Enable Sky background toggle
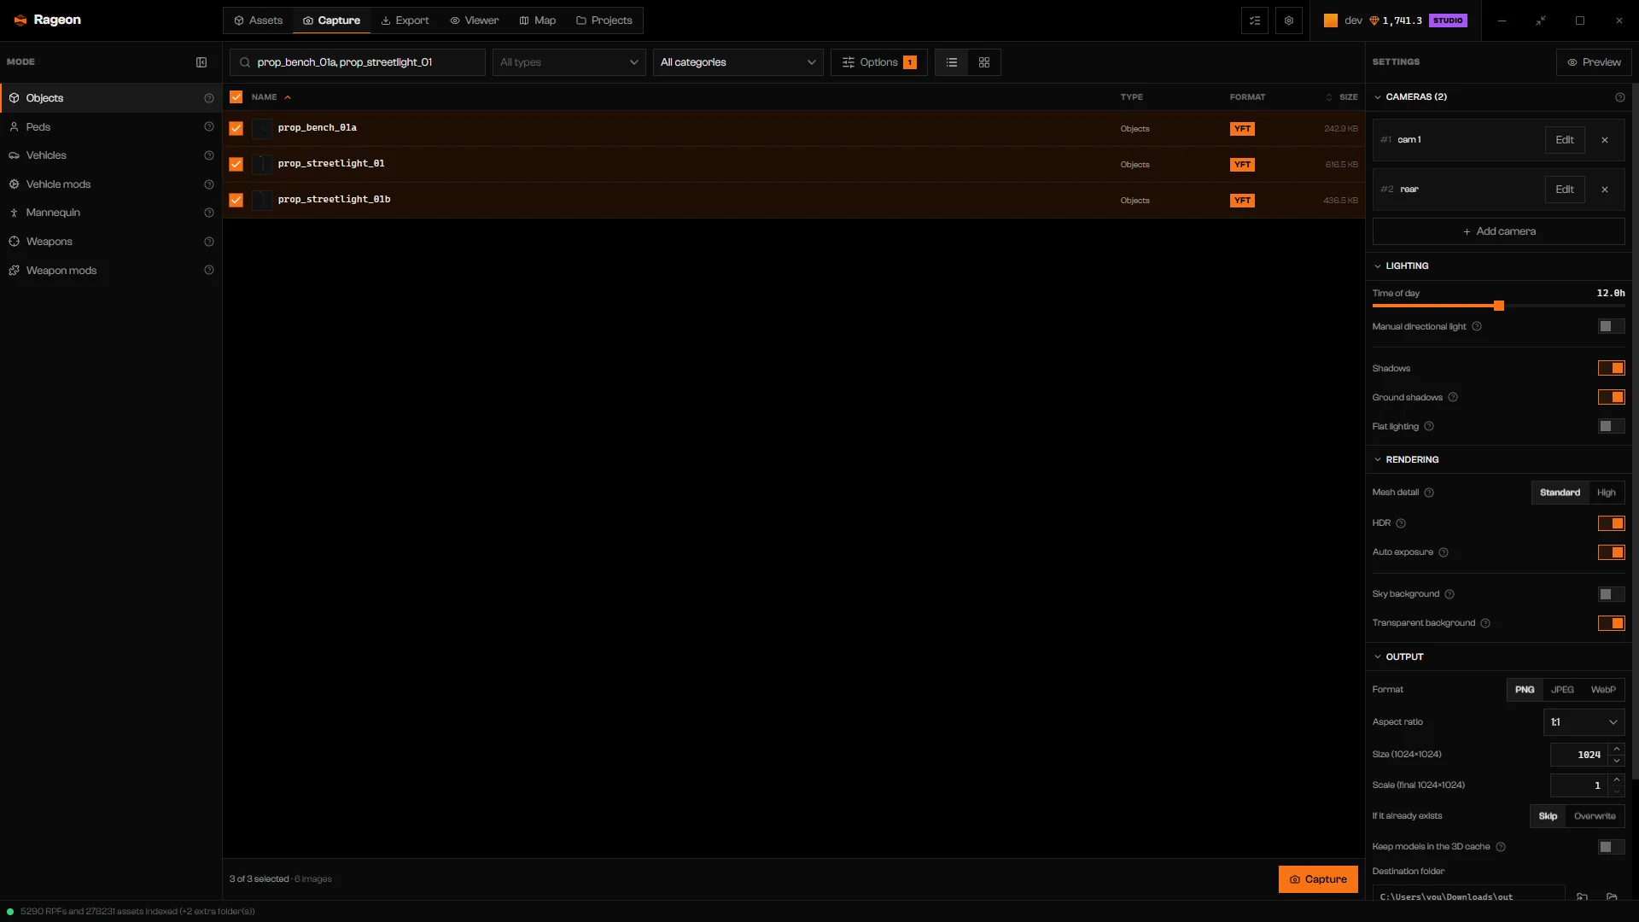 coord(1612,594)
